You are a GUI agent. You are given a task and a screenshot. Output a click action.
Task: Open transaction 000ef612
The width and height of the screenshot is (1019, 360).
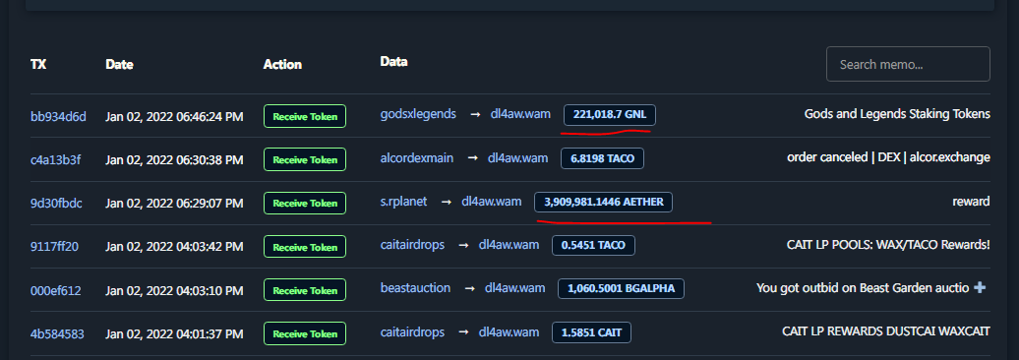pyautogui.click(x=56, y=290)
